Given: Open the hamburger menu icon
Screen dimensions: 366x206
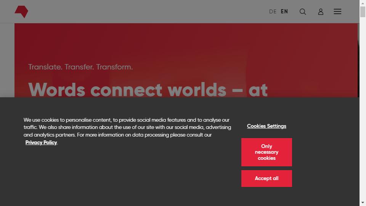Looking at the screenshot, I should click(337, 11).
